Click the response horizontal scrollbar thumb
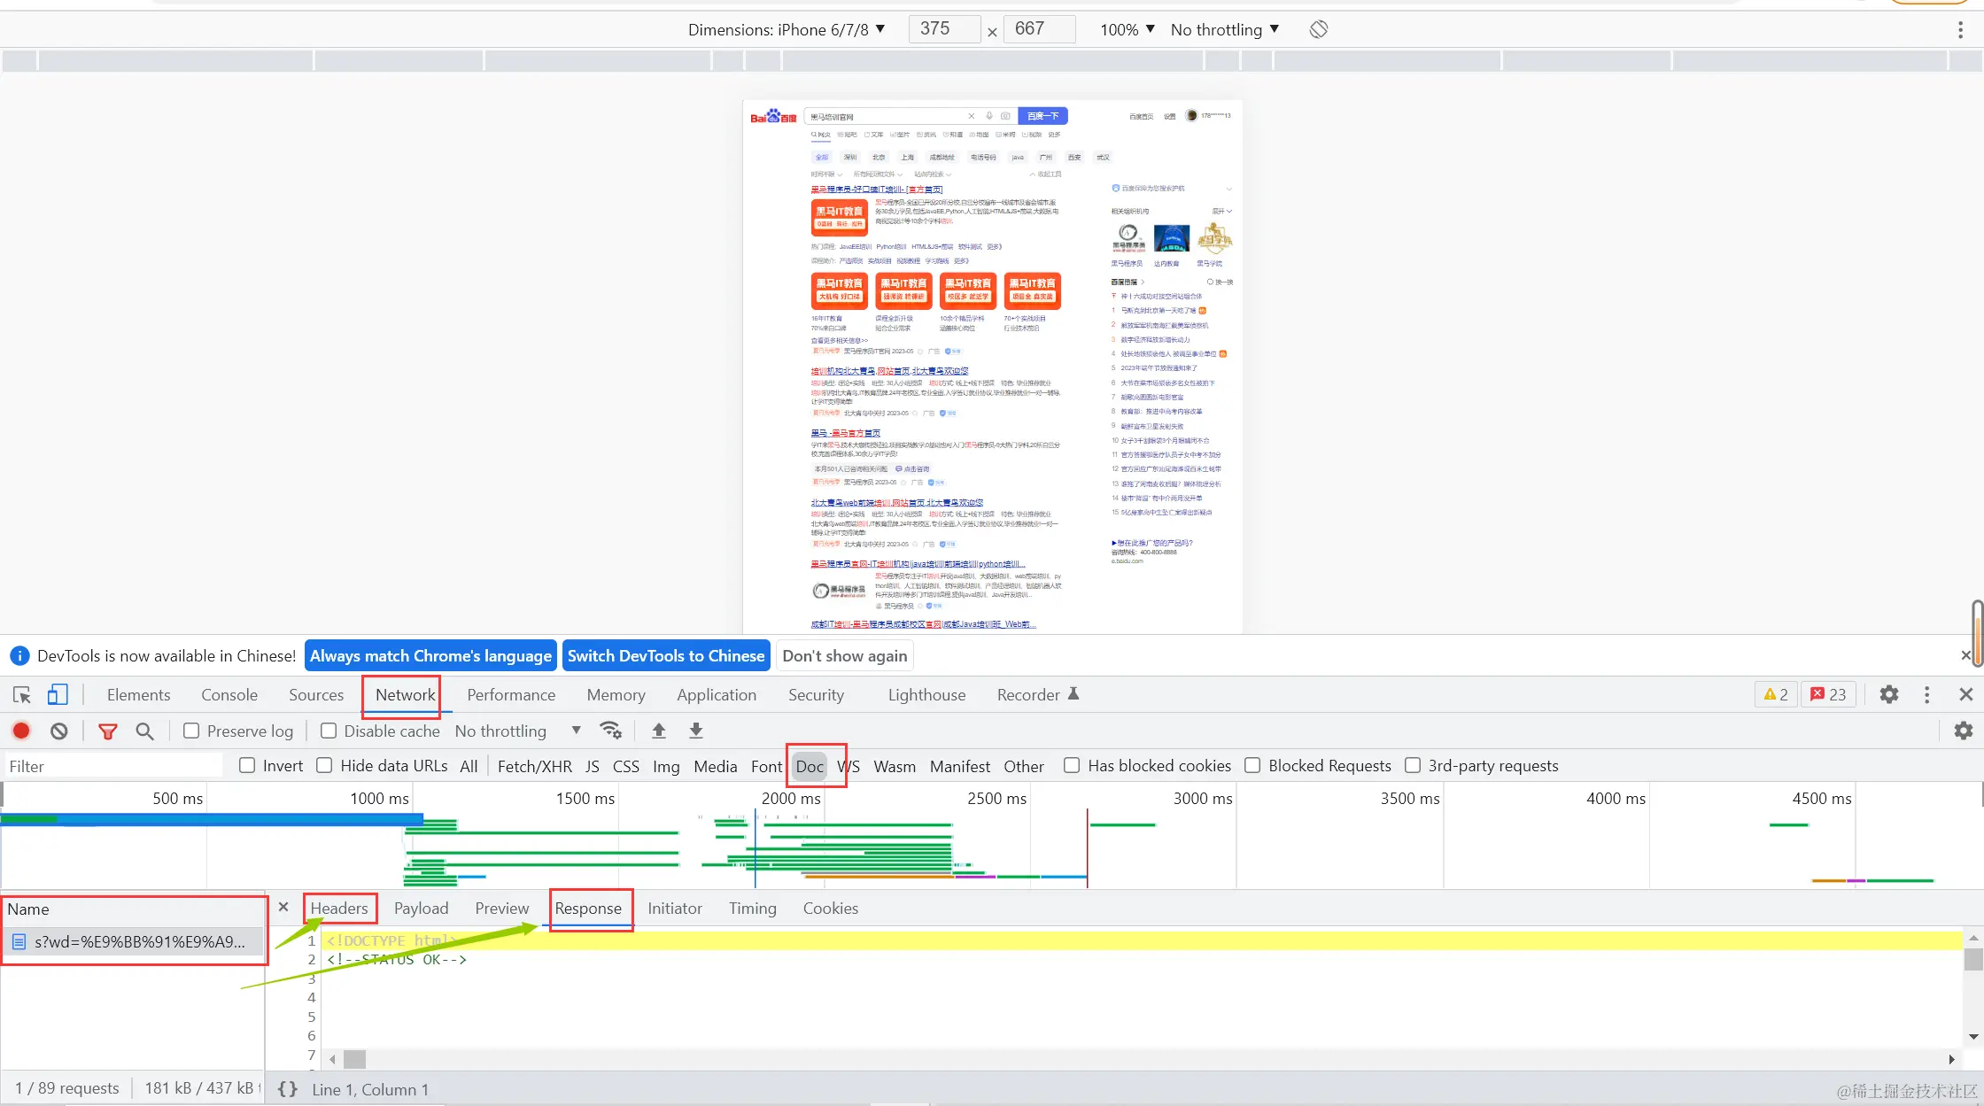Viewport: 1984px width, 1106px height. [x=354, y=1059]
